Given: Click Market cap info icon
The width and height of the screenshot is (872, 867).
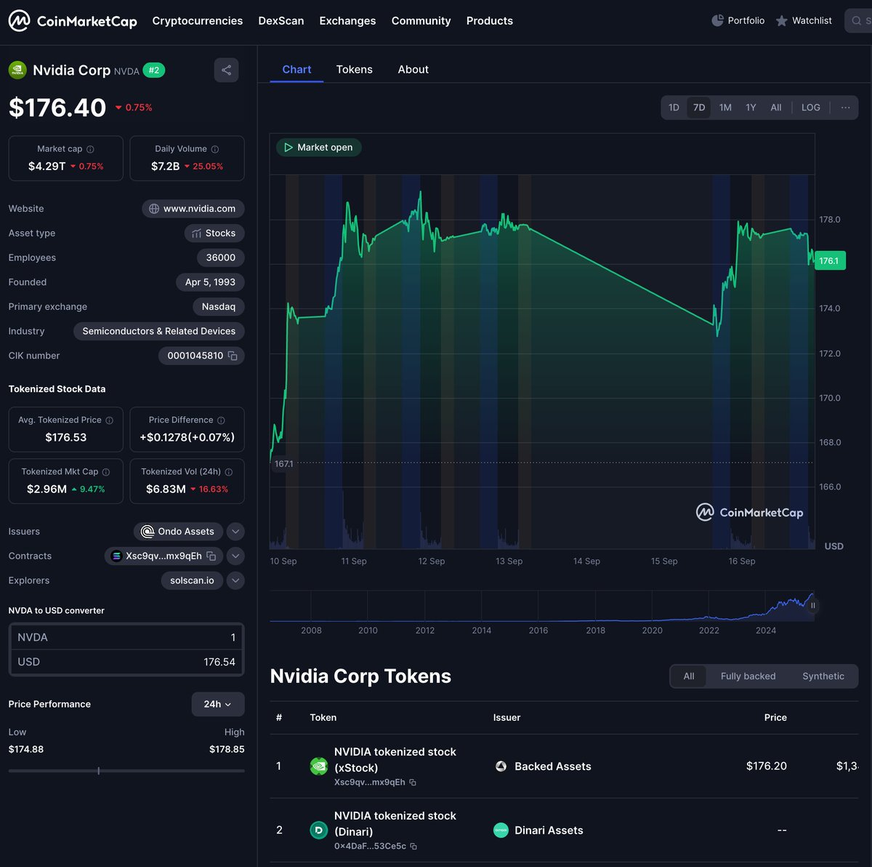Looking at the screenshot, I should (x=91, y=149).
